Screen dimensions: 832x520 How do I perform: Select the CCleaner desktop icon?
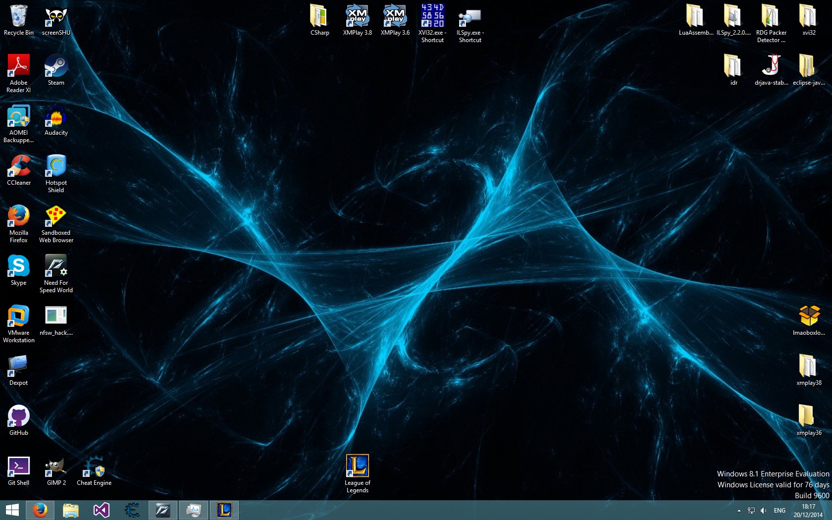coord(19,170)
